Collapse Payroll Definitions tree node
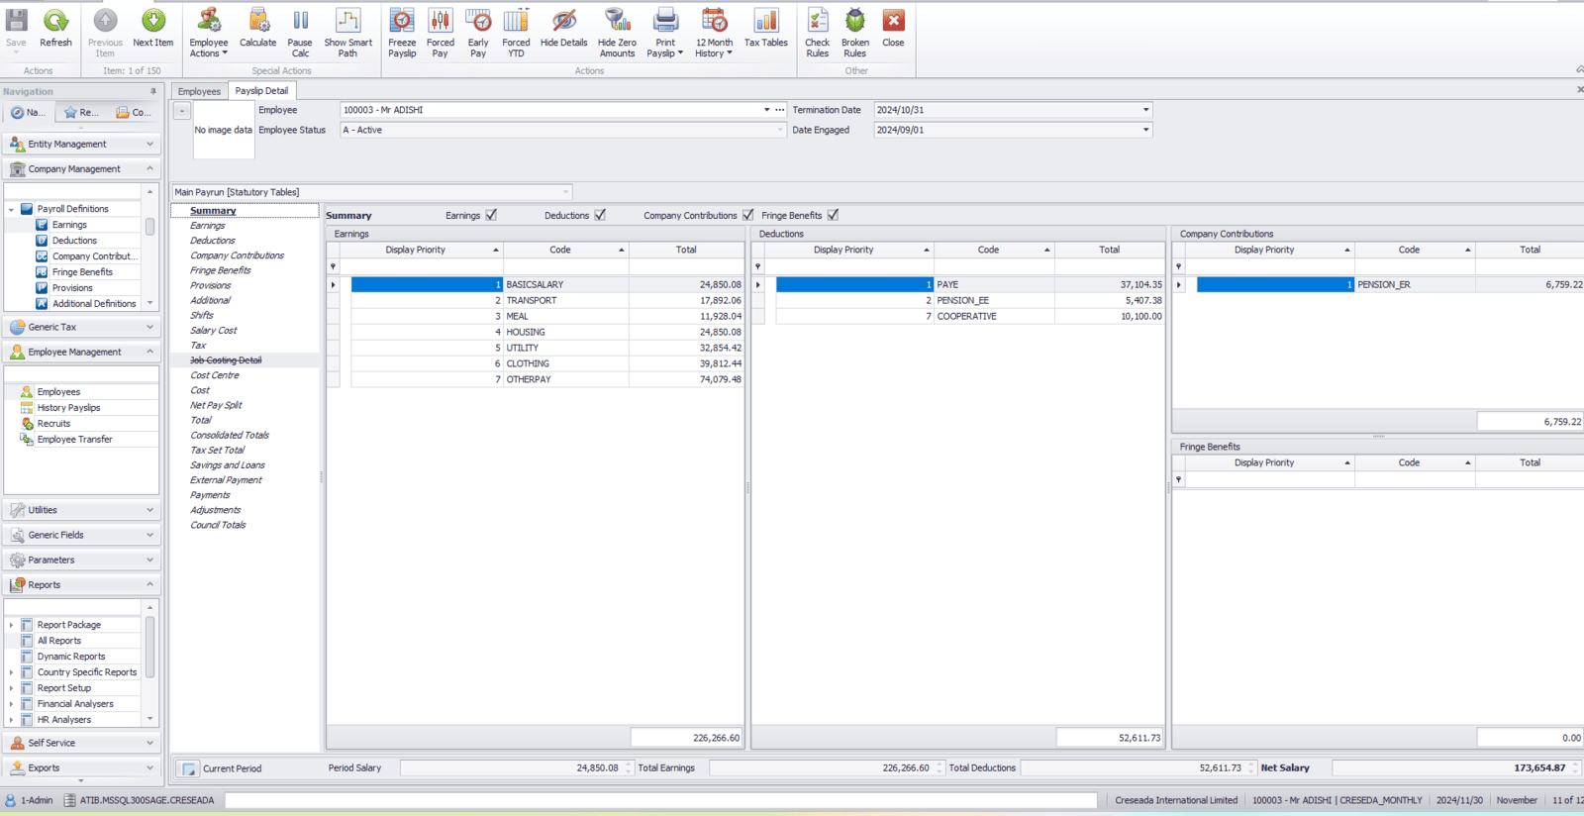Screen dimensions: 1584x816 tap(11, 209)
